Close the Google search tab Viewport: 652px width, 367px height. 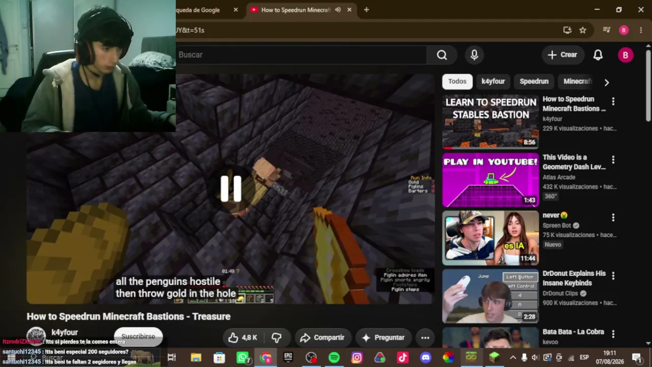tap(235, 10)
